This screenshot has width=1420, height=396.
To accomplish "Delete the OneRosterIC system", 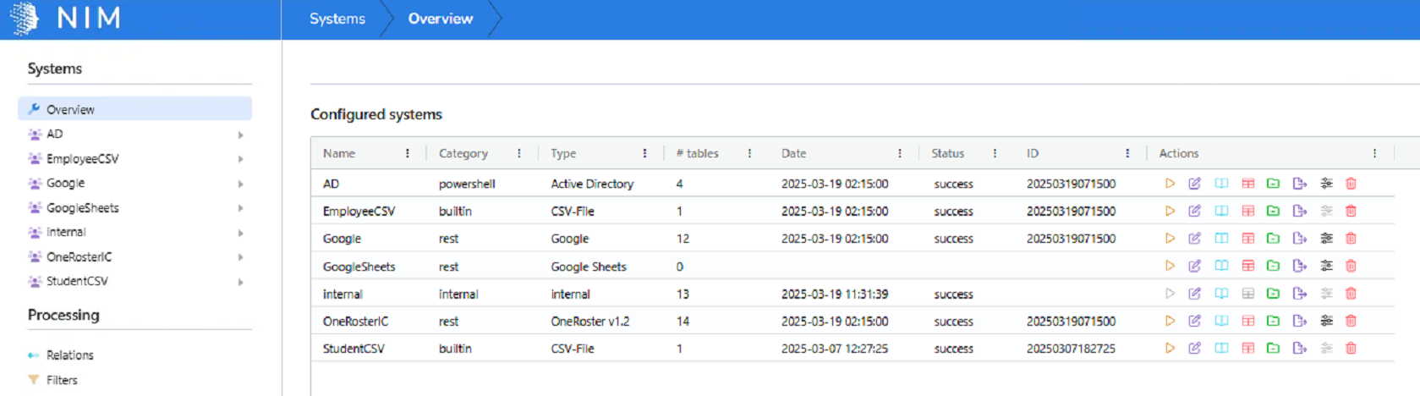I will click(1351, 321).
